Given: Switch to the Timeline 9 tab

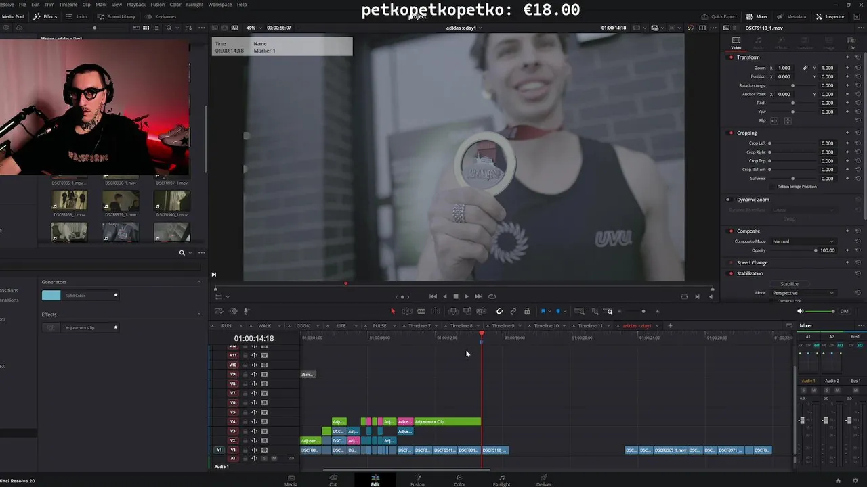Looking at the screenshot, I should click(x=503, y=326).
